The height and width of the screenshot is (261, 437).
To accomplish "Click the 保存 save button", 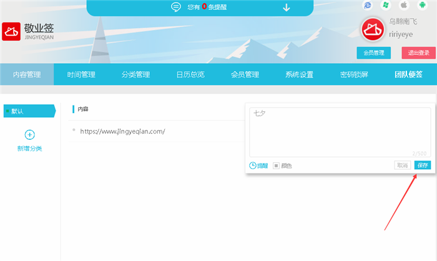I will coord(423,165).
